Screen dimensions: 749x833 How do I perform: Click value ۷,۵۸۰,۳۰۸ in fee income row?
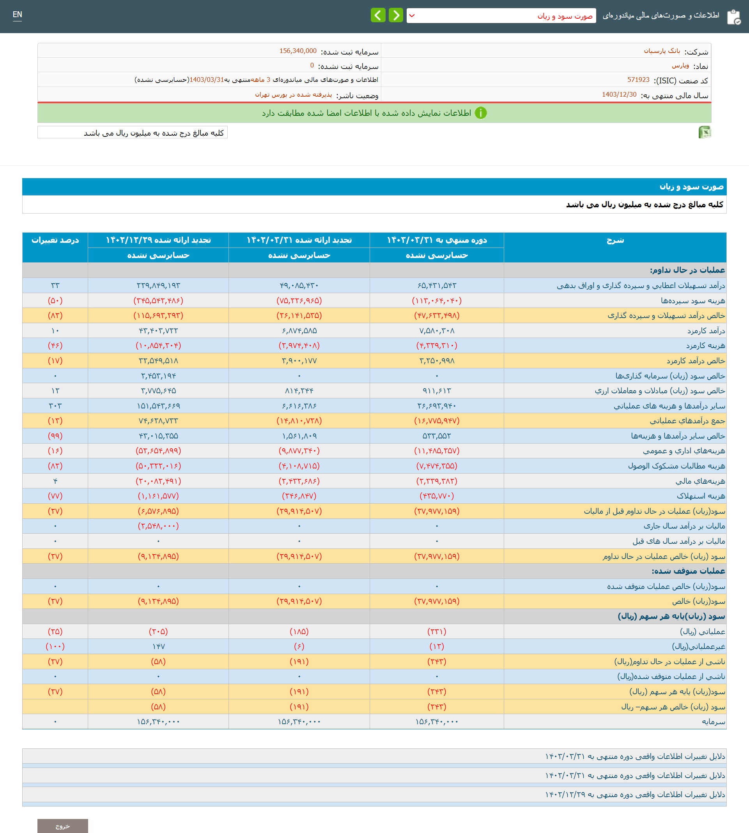pos(437,331)
